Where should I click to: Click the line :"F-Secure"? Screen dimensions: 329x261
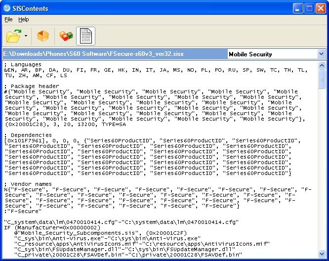23,211
